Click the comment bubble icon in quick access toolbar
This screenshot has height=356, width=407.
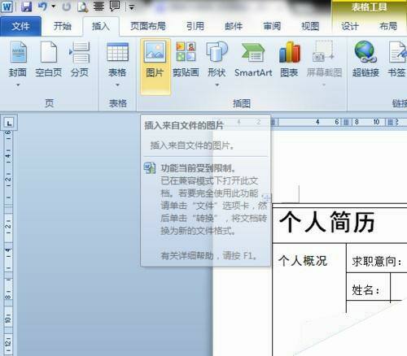click(x=115, y=7)
